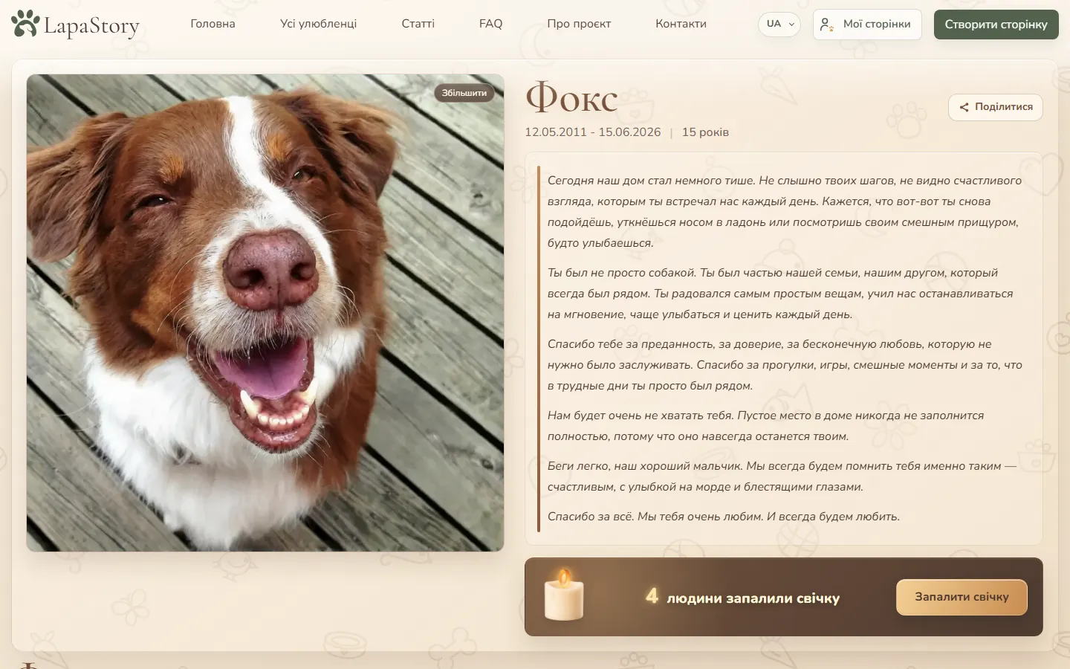1070x669 pixels.
Task: Click the paragraph starting Спасибо тебе за преданность
Action: click(x=785, y=365)
